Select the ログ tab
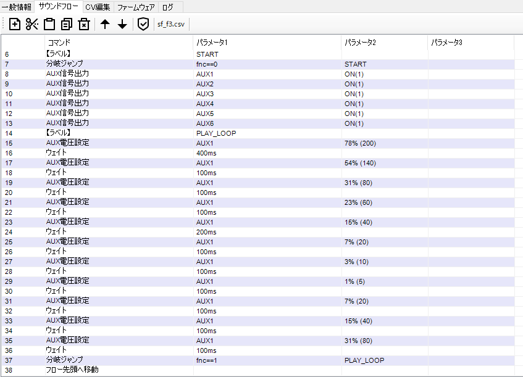523x377 pixels. click(x=167, y=7)
